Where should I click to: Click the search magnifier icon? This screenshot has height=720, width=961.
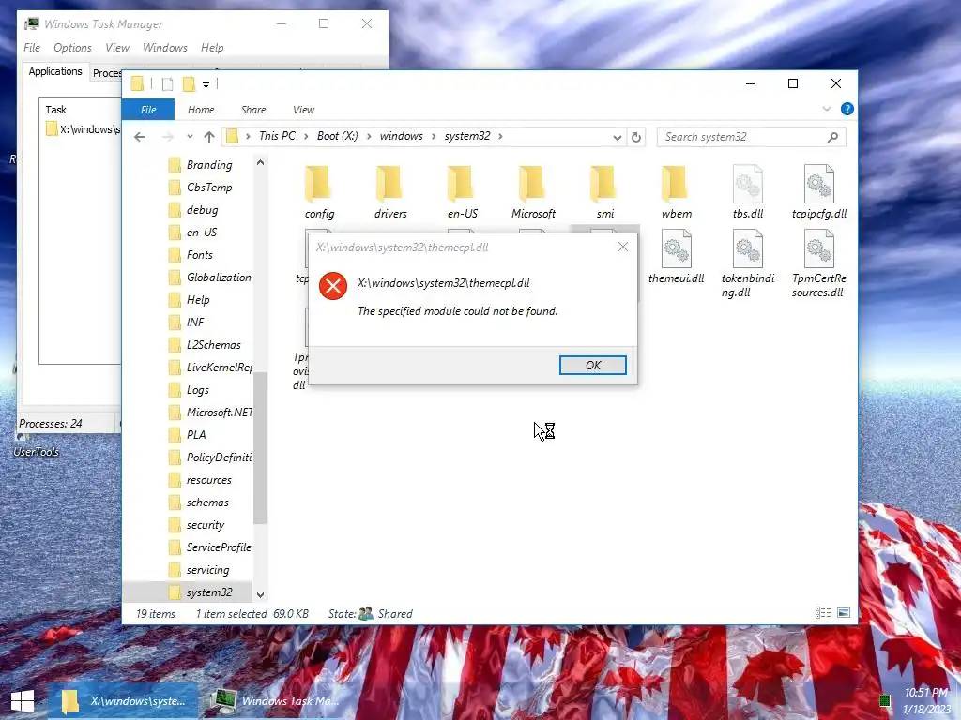click(x=832, y=137)
